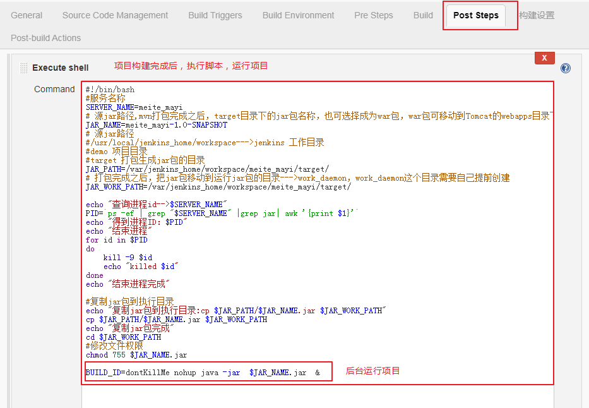Click the BUILD_ID=dontKillMe nohup java line
The height and width of the screenshot is (408, 589).
point(203,373)
